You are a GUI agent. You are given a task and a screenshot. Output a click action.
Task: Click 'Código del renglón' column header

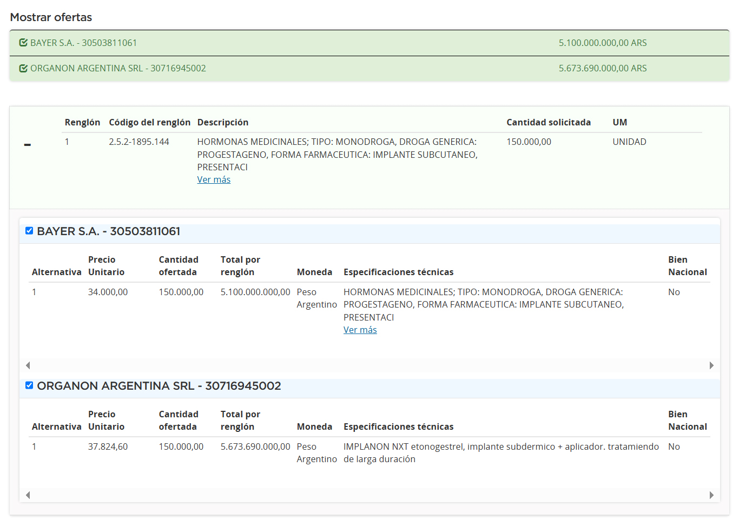click(150, 122)
